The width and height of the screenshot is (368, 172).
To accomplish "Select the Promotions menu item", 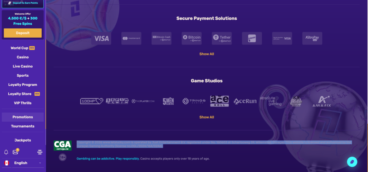I will (x=23, y=117).
